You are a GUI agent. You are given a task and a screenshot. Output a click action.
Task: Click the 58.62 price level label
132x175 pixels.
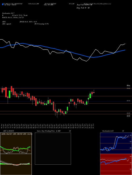pyautogui.click(x=128, y=88)
